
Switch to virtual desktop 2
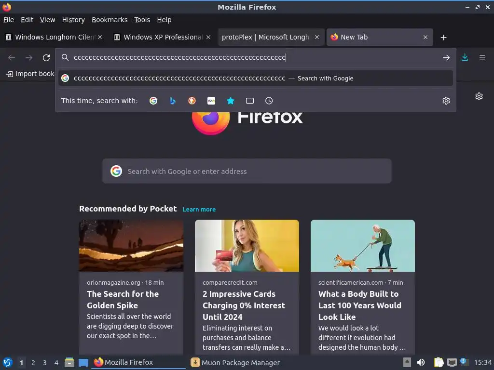(33, 363)
